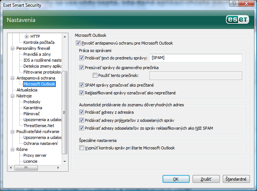
Task: Select Rôzne label in tree
Action: (x=22, y=149)
